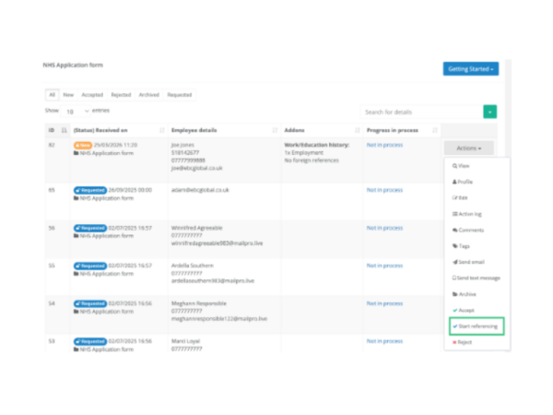This screenshot has width=553, height=415.
Task: Sort by (Status) Received on column
Action: 119,130
